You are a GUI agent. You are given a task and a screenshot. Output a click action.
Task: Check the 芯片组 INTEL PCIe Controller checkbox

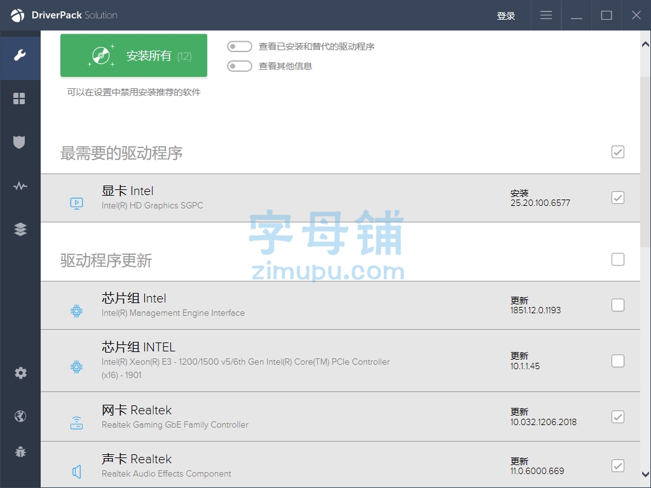(618, 361)
